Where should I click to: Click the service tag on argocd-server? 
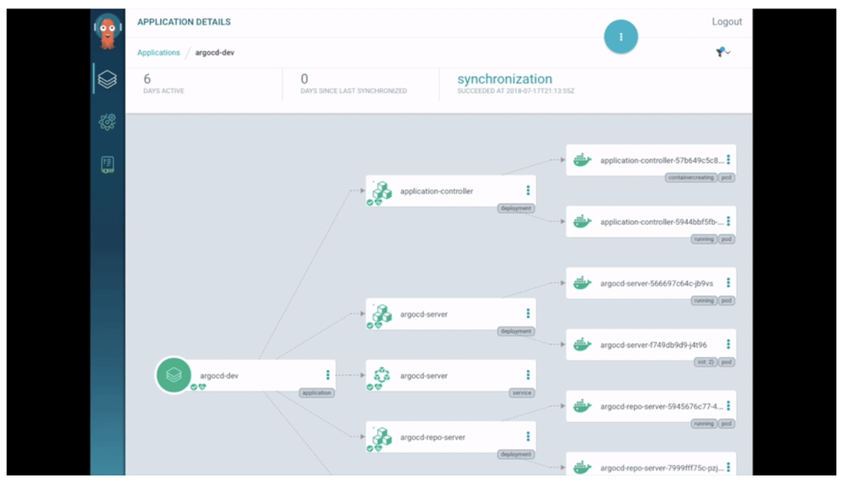pyautogui.click(x=522, y=393)
